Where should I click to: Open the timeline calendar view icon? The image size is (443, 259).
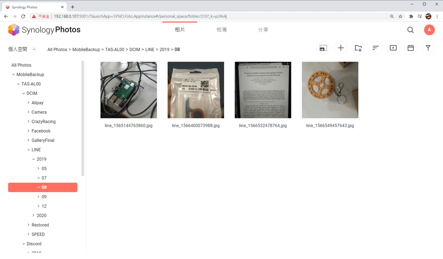410,48
